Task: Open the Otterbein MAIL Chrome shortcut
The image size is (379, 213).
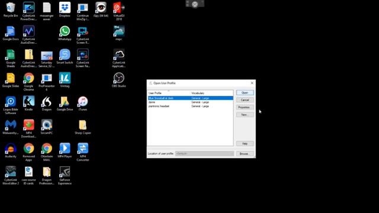Action: click(47, 152)
